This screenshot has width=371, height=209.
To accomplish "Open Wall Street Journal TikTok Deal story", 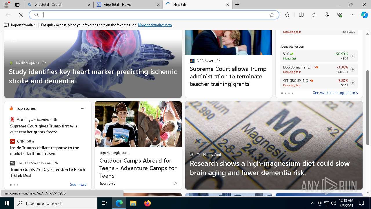I will 48,172.
